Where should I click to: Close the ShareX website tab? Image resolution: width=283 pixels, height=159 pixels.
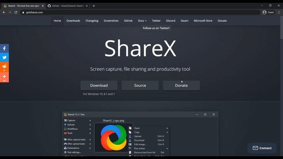tap(43, 6)
